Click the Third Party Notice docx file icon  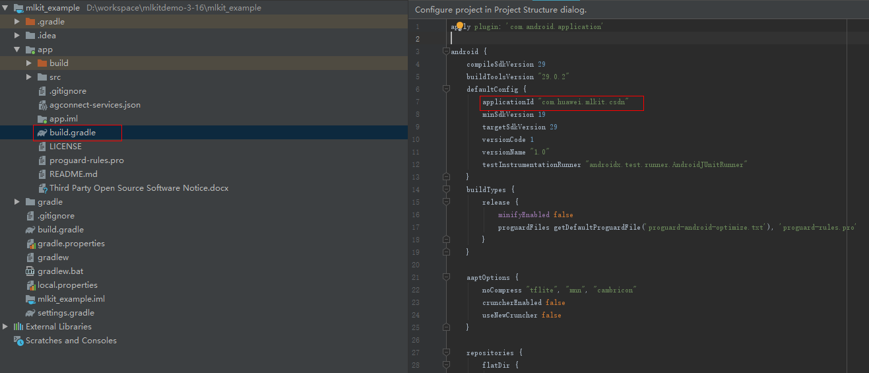coord(42,188)
